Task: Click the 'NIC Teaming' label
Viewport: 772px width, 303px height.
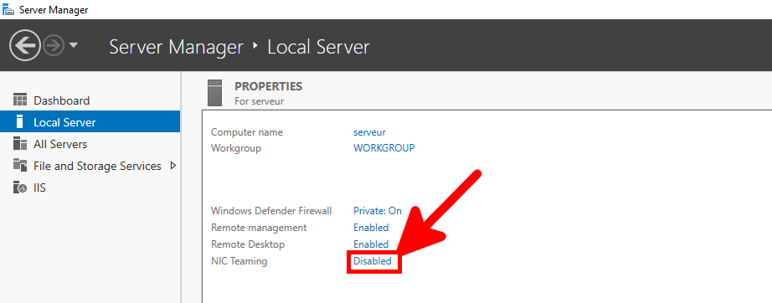Action: click(x=239, y=261)
